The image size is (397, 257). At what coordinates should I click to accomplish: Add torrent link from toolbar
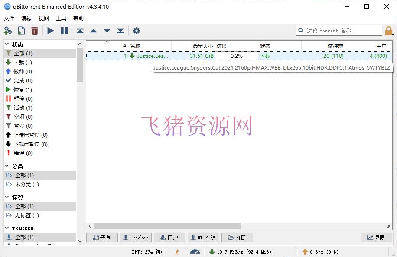tap(8, 31)
